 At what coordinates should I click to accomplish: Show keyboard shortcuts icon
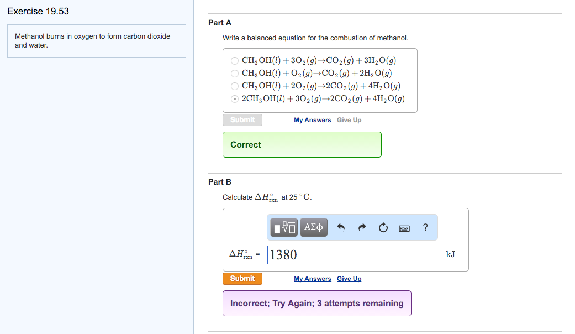pyautogui.click(x=404, y=227)
